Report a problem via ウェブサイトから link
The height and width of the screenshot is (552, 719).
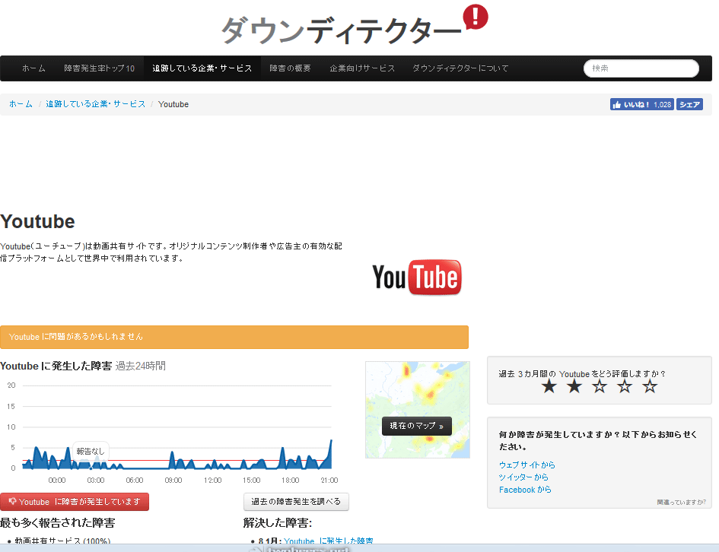click(527, 465)
